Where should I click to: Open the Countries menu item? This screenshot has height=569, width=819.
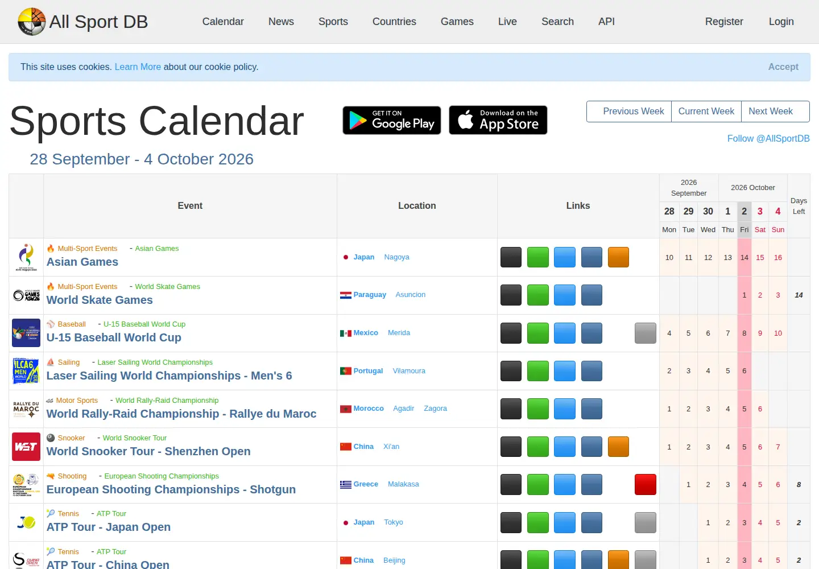tap(394, 22)
